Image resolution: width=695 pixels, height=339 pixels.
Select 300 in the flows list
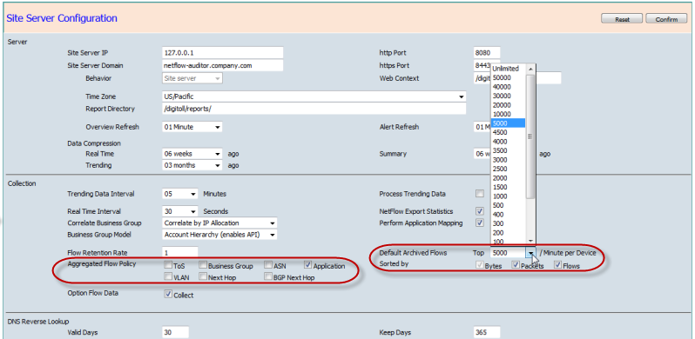coord(509,223)
